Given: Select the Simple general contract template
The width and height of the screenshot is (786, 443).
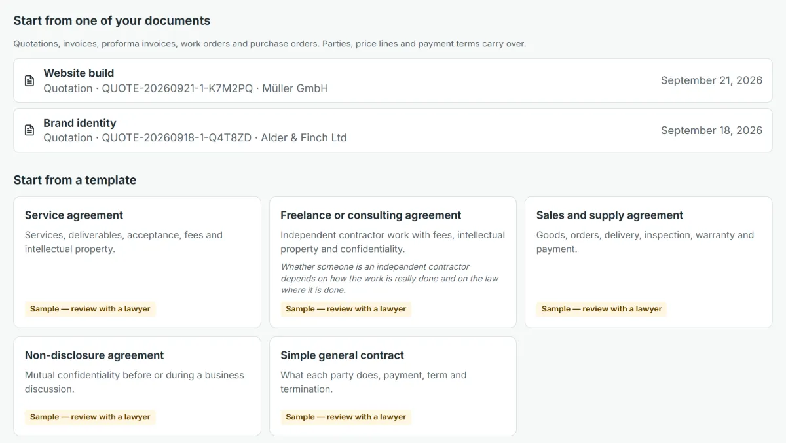Looking at the screenshot, I should click(393, 386).
